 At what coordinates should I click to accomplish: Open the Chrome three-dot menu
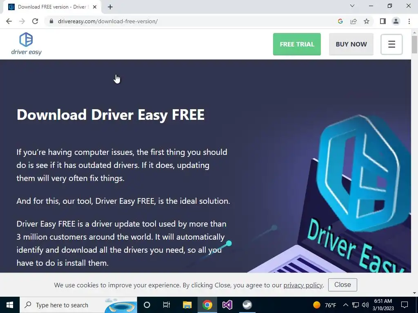[409, 21]
